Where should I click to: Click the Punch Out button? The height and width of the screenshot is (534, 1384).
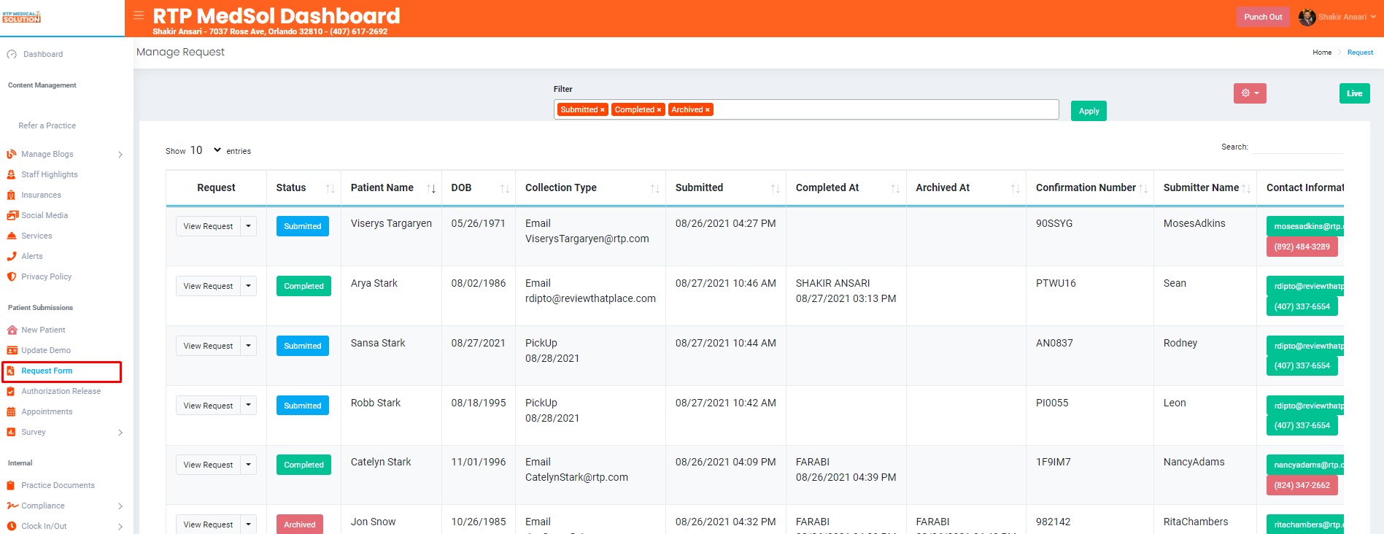1263,17
